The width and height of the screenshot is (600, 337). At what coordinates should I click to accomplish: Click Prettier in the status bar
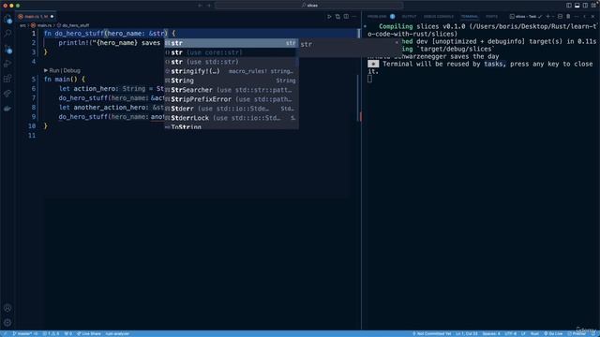[x=577, y=333]
